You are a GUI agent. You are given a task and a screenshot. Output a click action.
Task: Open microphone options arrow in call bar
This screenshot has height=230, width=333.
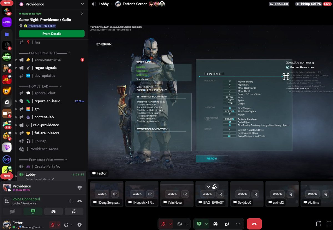(171, 224)
